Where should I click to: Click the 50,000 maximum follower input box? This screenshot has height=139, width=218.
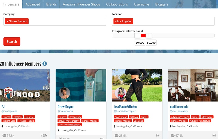[151, 43]
